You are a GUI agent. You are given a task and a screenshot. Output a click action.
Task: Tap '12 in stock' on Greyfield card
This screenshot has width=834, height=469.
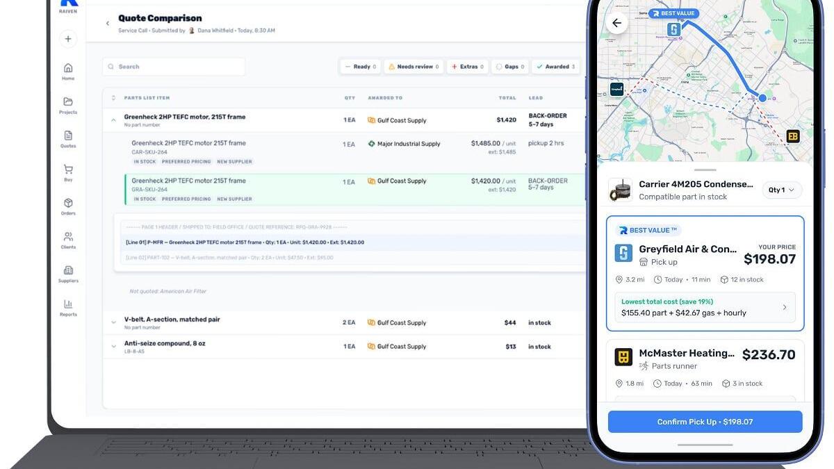point(742,279)
